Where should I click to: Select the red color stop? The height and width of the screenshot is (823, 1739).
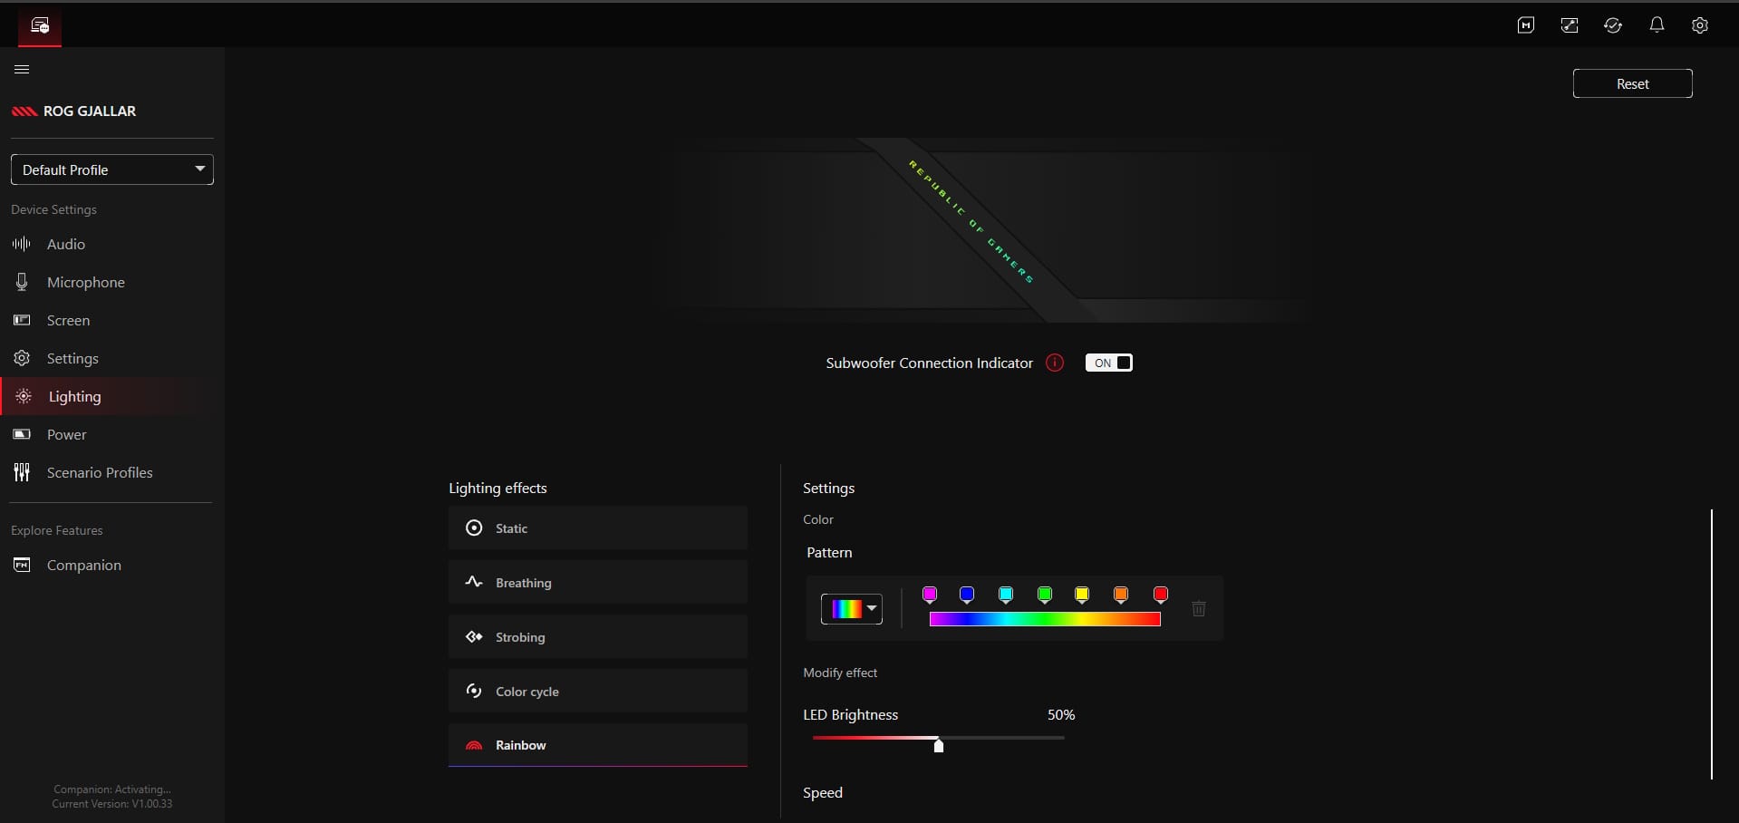pos(1161,595)
